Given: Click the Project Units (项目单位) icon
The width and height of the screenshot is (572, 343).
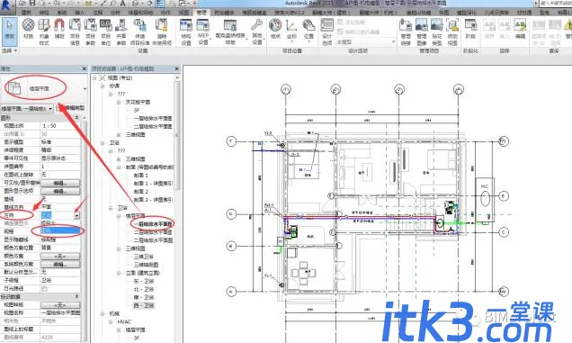Looking at the screenshot, I should (x=105, y=31).
